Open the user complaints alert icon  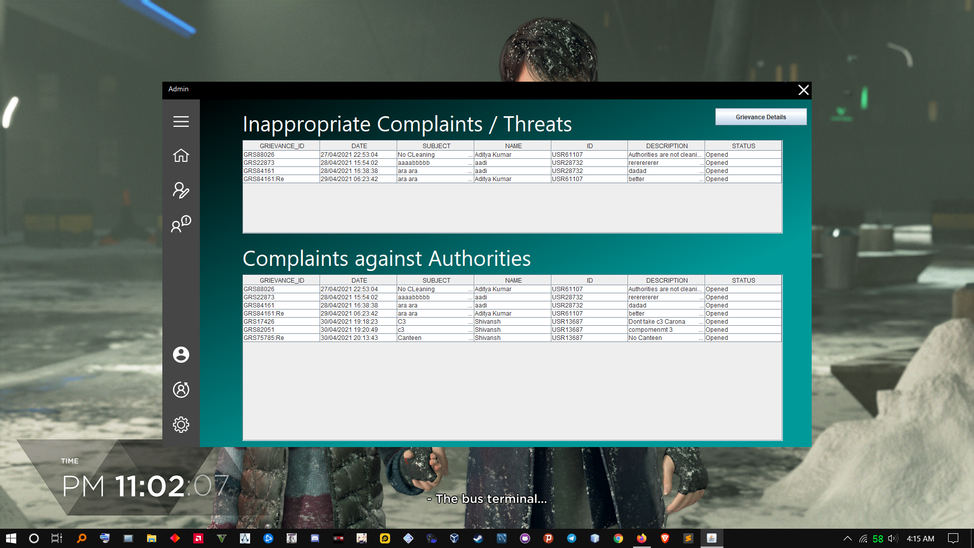181,224
